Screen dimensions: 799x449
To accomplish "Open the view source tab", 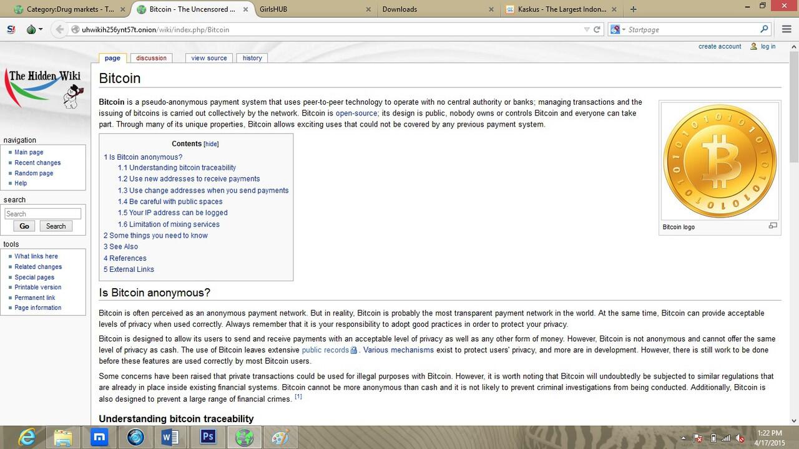I will coord(209,58).
